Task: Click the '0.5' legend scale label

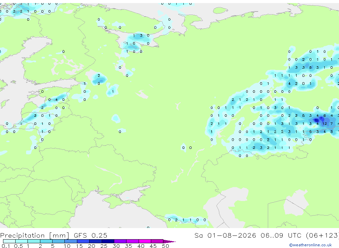Action: pyautogui.click(x=18, y=246)
